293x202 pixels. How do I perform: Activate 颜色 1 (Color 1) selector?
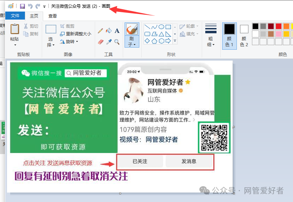tap(229, 35)
